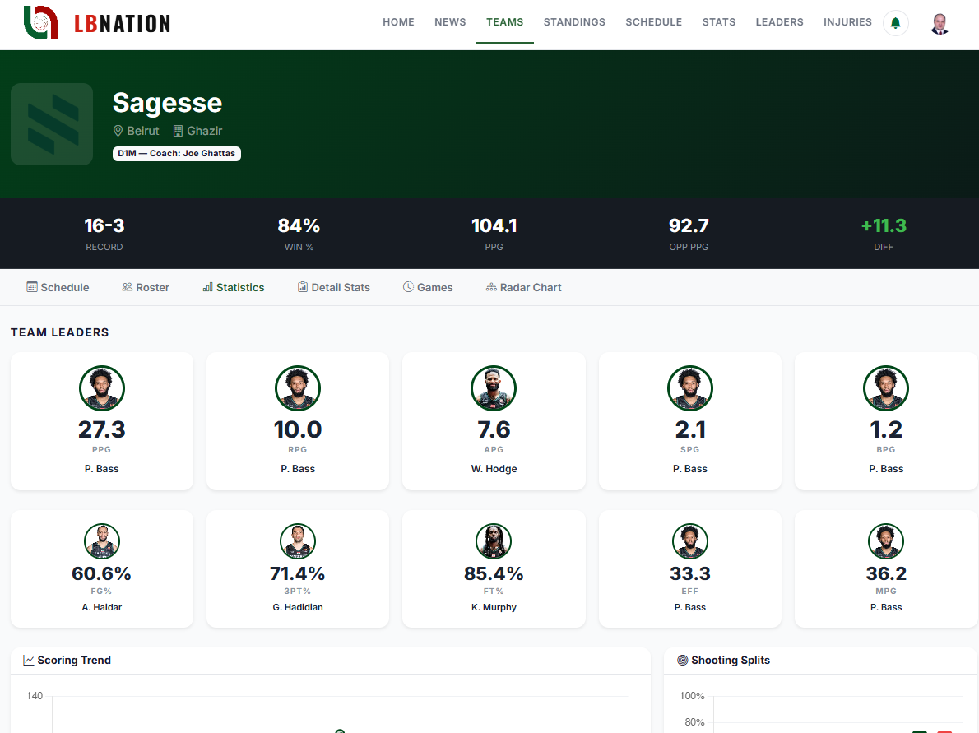Open the Games tab

pos(428,287)
